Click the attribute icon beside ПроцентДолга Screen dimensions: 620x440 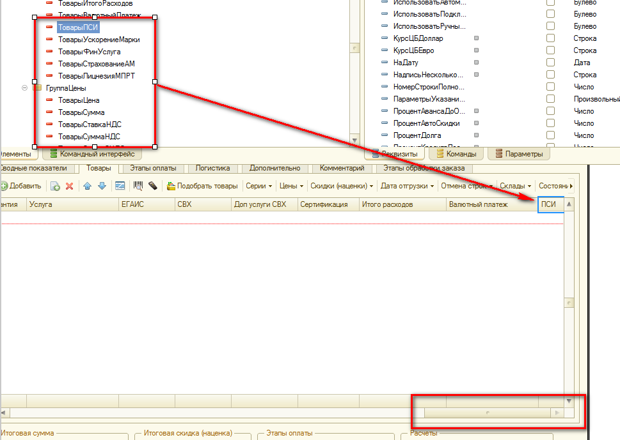pos(385,135)
